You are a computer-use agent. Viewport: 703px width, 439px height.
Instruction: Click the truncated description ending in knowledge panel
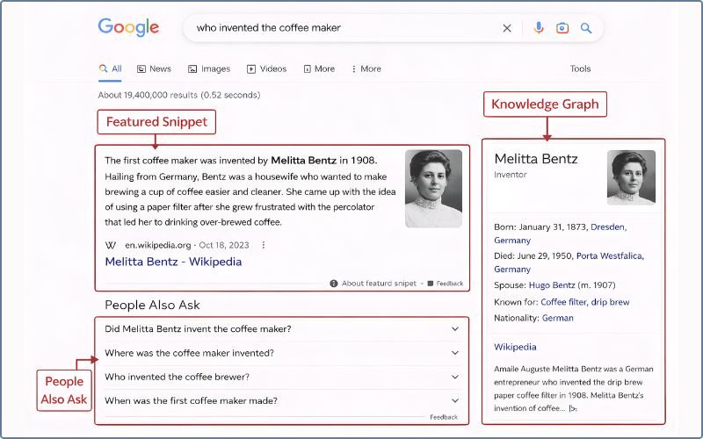pos(573,408)
